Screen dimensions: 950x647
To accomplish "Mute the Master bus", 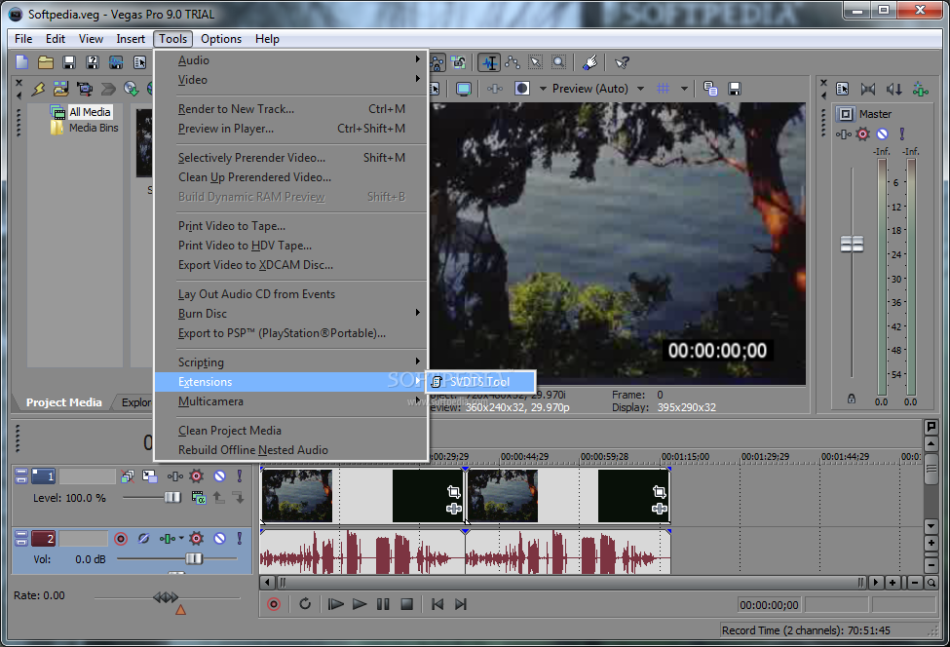I will click(x=883, y=133).
